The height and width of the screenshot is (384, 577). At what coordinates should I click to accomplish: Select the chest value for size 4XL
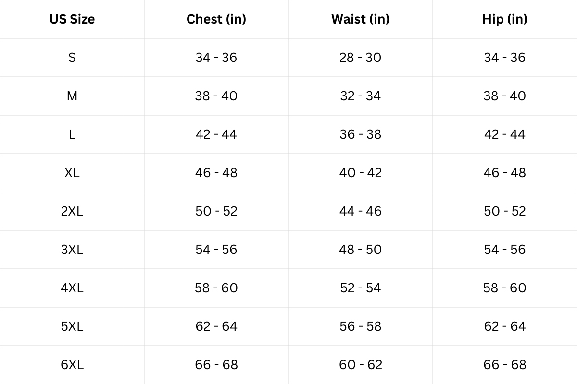coord(216,288)
